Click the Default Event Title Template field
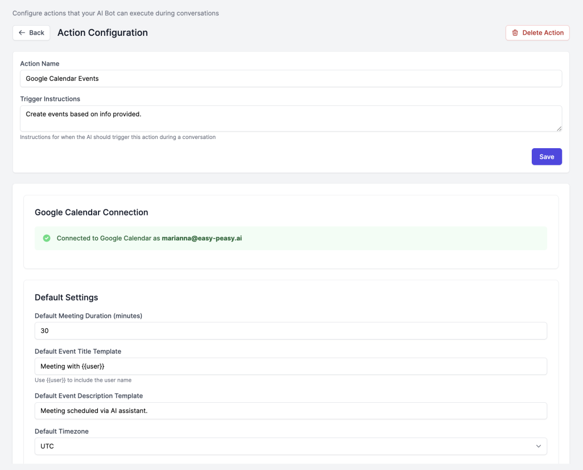Image resolution: width=583 pixels, height=470 pixels. [290, 366]
